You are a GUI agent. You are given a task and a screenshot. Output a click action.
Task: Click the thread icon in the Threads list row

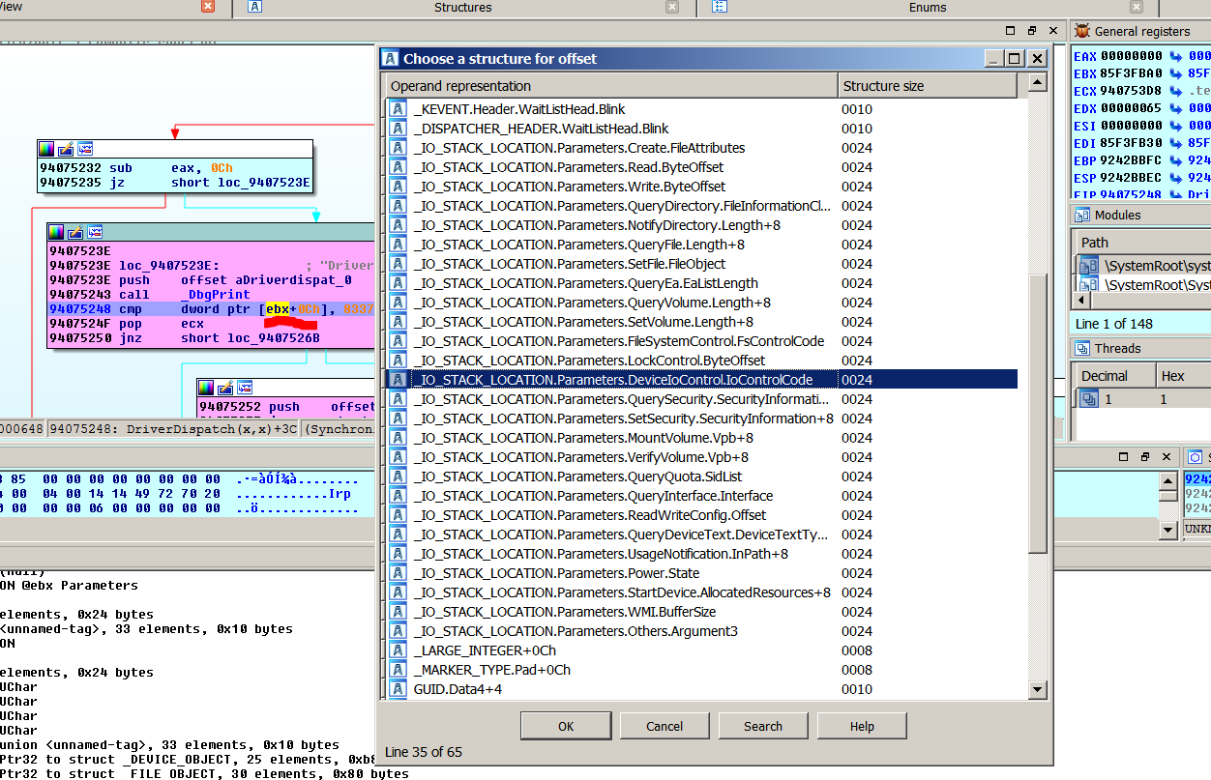1089,399
